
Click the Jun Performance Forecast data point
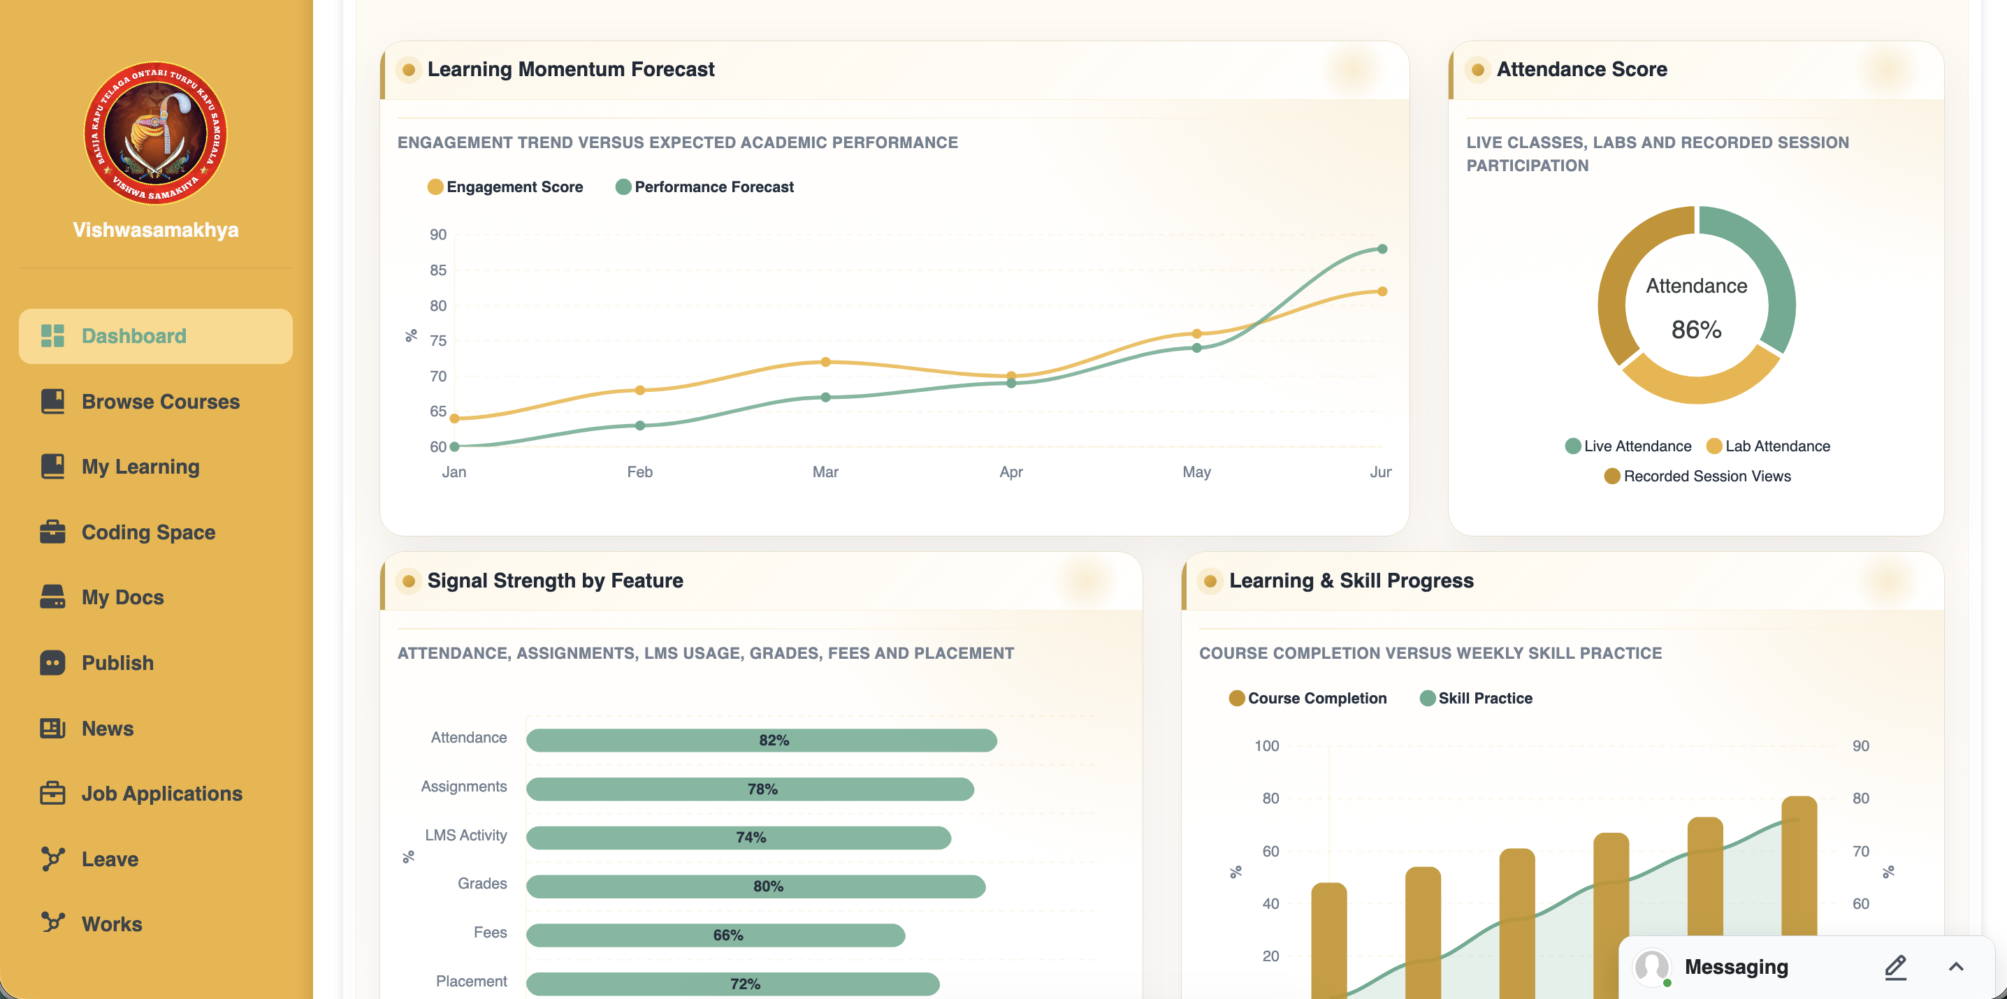[1382, 249]
